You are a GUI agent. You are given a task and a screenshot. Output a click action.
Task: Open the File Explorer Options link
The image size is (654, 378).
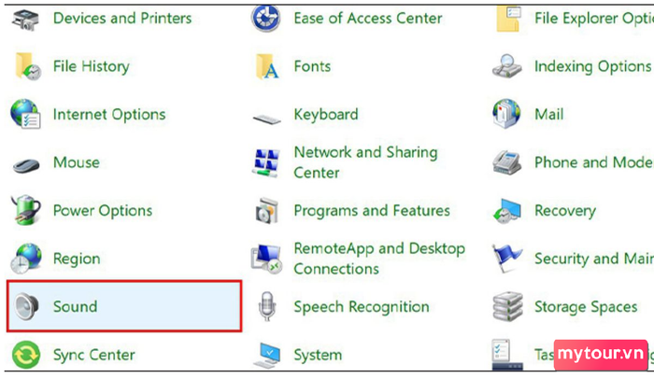[x=594, y=19]
